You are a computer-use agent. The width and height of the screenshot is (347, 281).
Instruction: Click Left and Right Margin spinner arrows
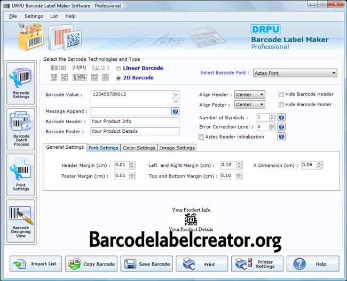[x=239, y=165]
